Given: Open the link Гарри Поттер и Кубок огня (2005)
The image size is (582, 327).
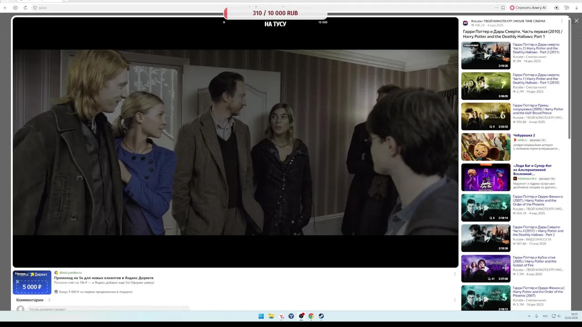Looking at the screenshot, I should click(535, 261).
